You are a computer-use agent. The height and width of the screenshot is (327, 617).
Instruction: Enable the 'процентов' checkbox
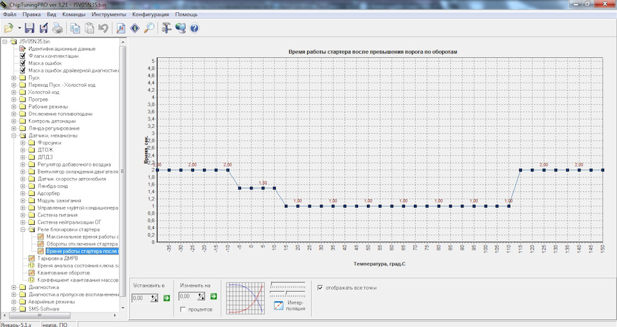pos(183,310)
